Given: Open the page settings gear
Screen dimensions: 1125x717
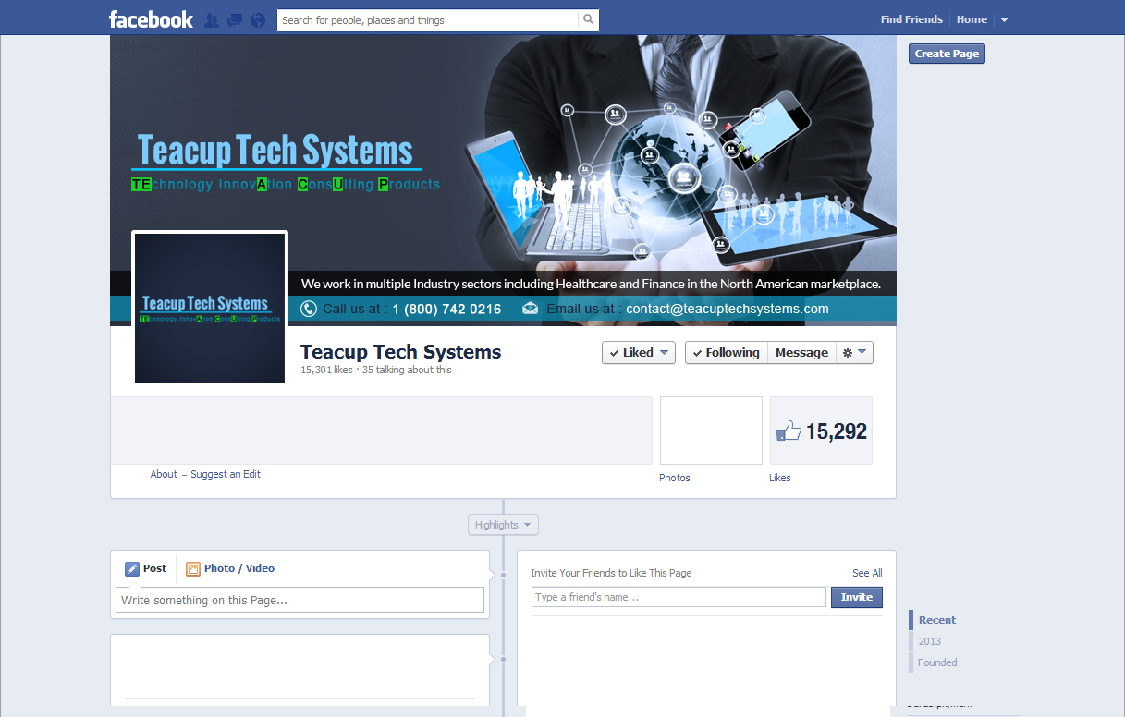Looking at the screenshot, I should 848,352.
